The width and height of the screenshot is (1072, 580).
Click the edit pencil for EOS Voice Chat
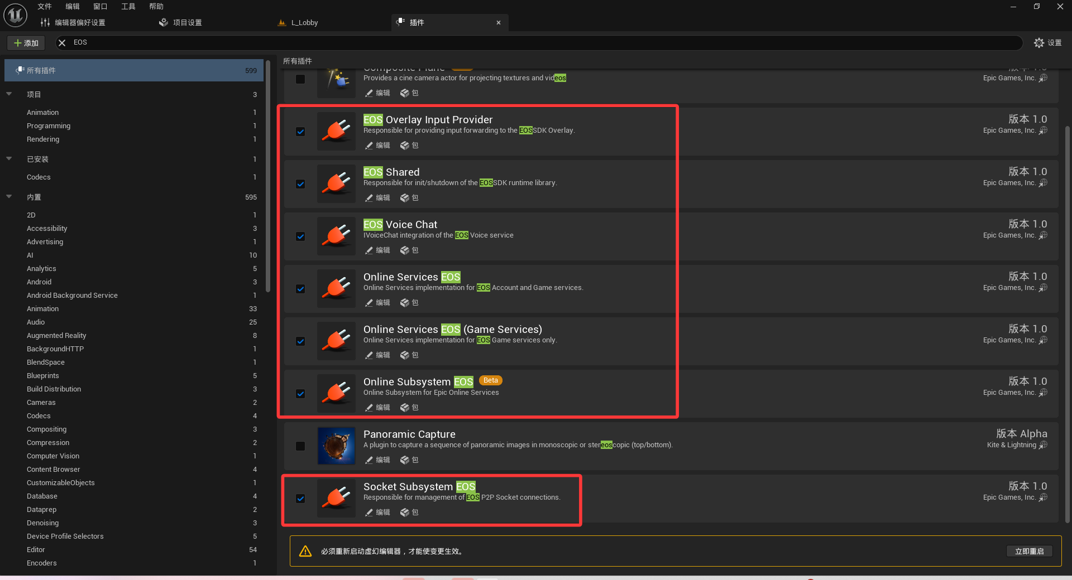click(x=369, y=250)
